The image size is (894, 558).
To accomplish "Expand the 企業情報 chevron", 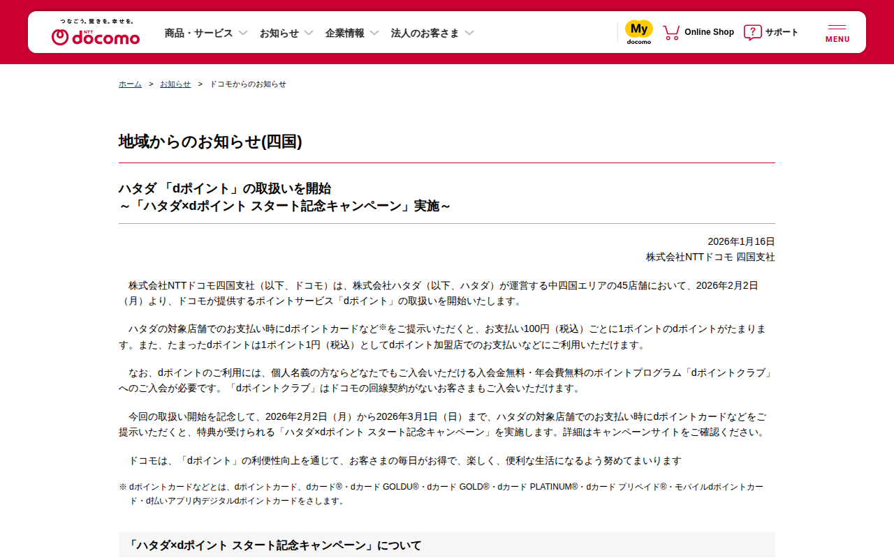I will [374, 33].
